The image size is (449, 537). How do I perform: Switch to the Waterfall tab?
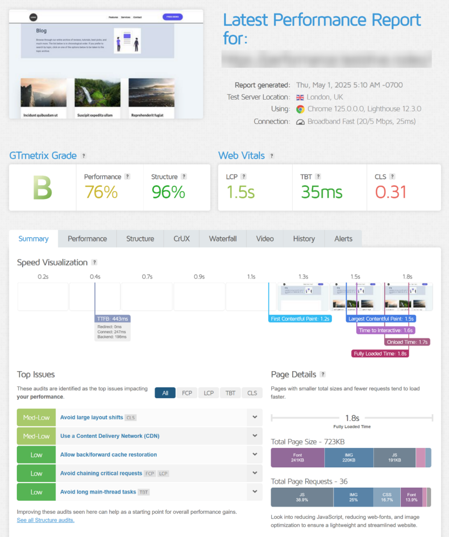(x=222, y=239)
